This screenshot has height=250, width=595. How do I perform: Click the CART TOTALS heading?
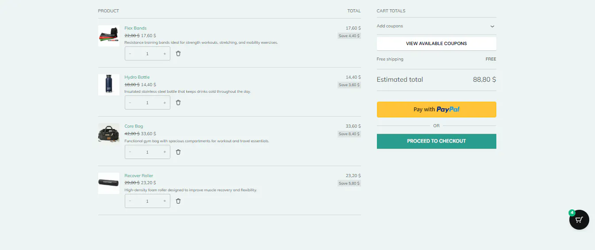point(391,11)
